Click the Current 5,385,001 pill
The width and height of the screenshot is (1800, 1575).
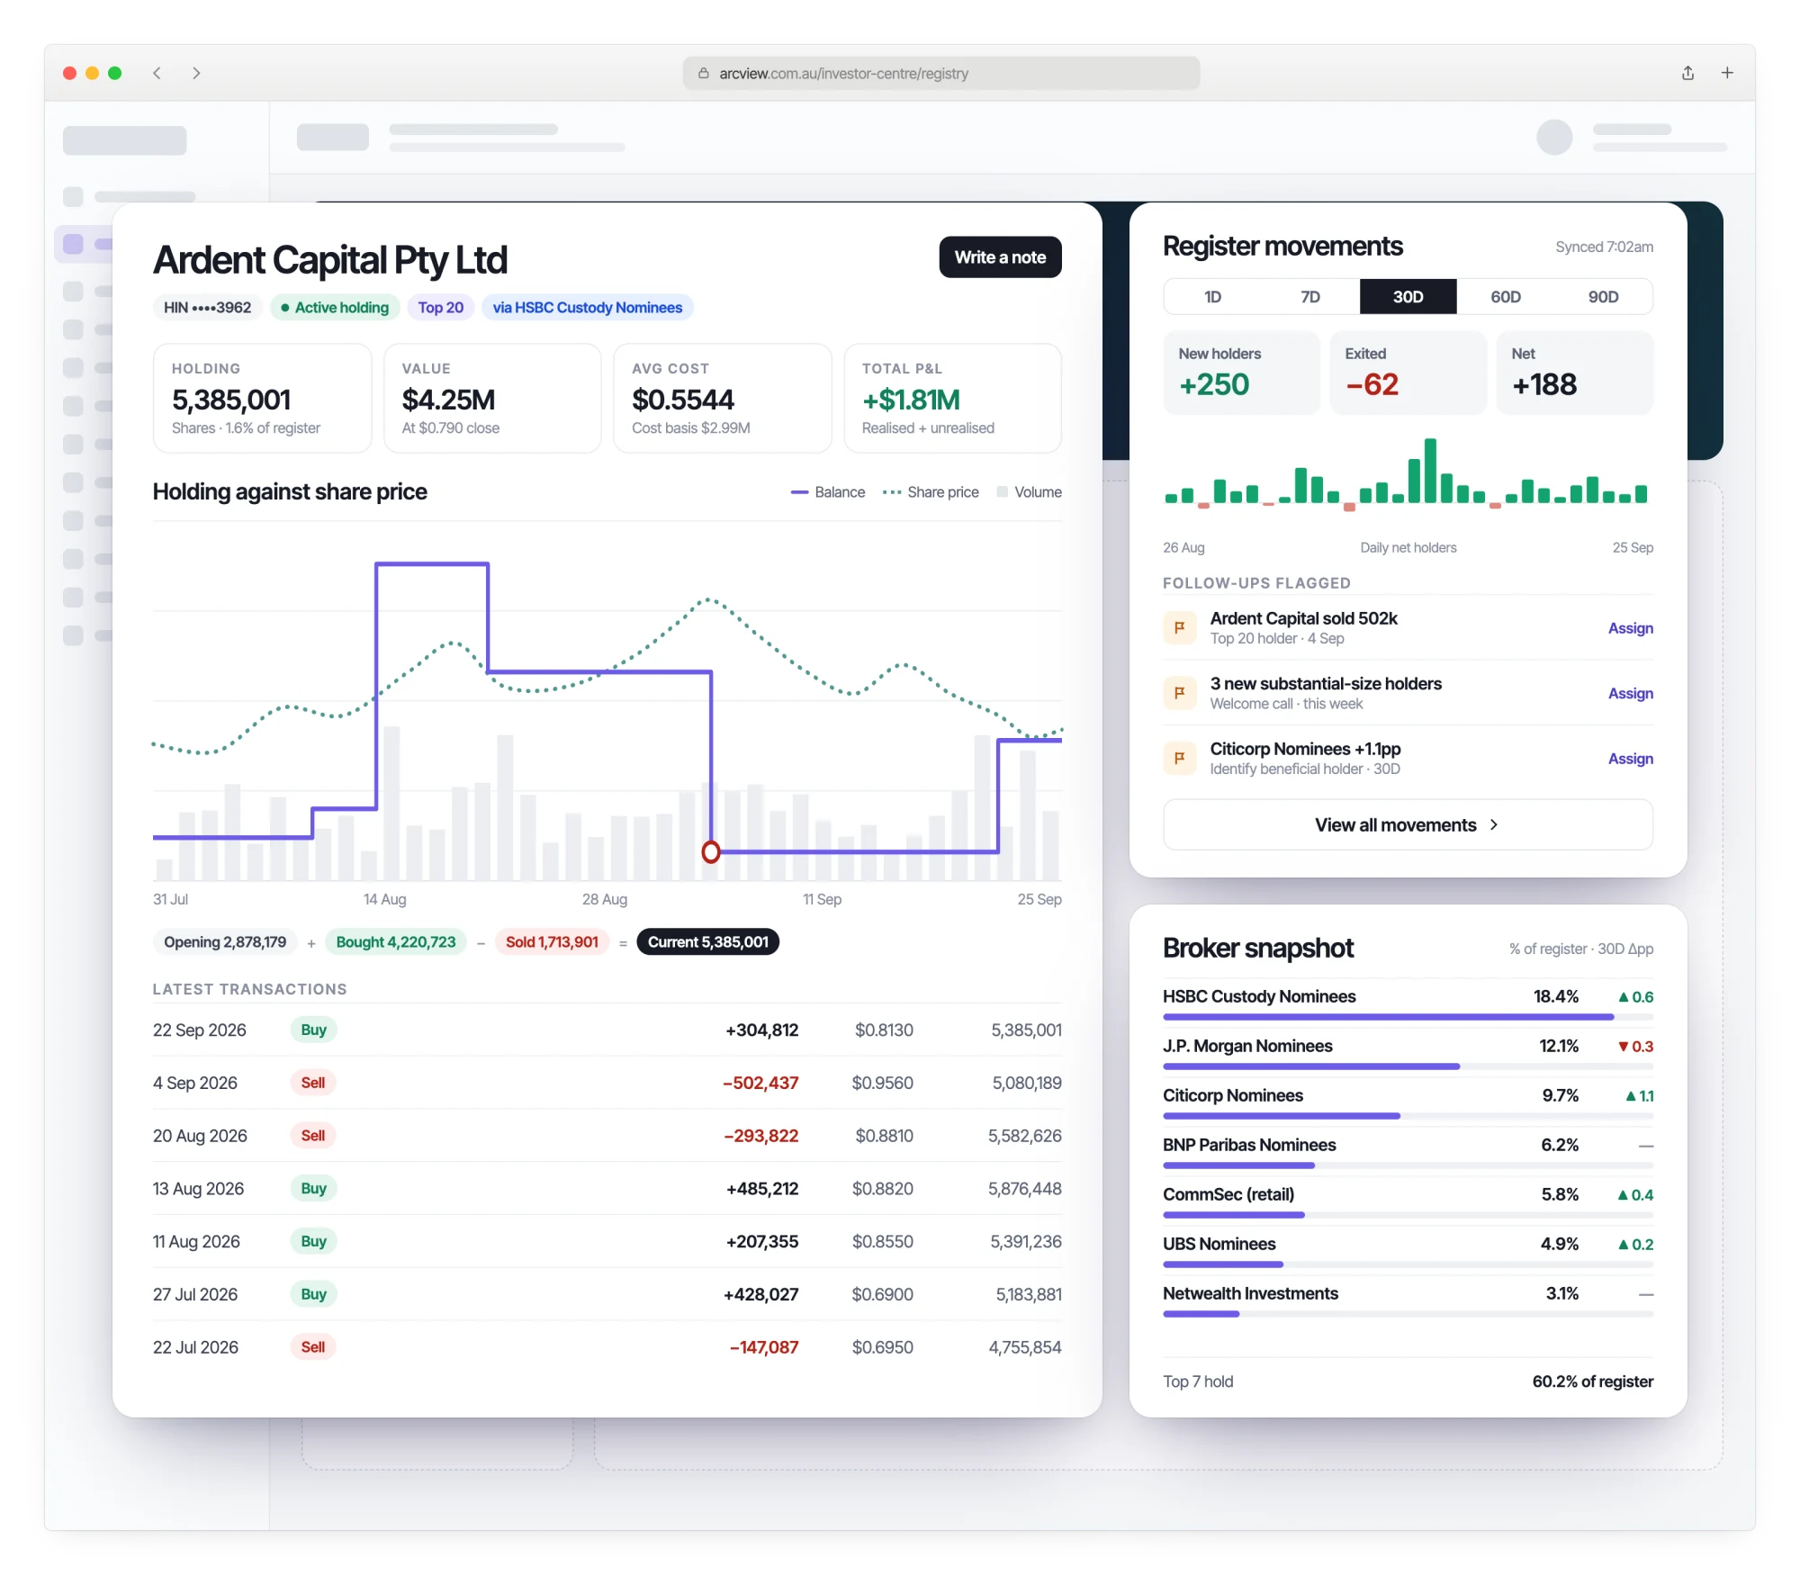[x=708, y=942]
